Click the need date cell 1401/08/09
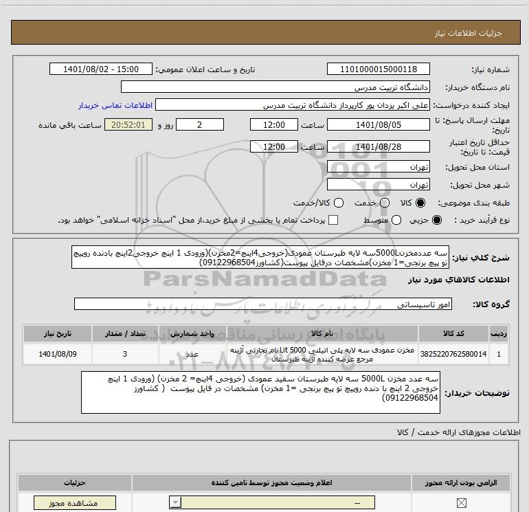Screen dimensions: 529x512 coord(57,354)
